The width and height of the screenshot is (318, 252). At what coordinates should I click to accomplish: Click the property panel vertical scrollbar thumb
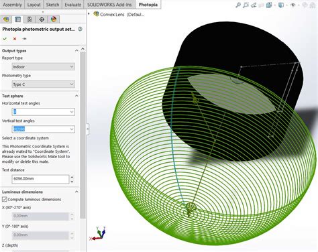tap(83, 135)
